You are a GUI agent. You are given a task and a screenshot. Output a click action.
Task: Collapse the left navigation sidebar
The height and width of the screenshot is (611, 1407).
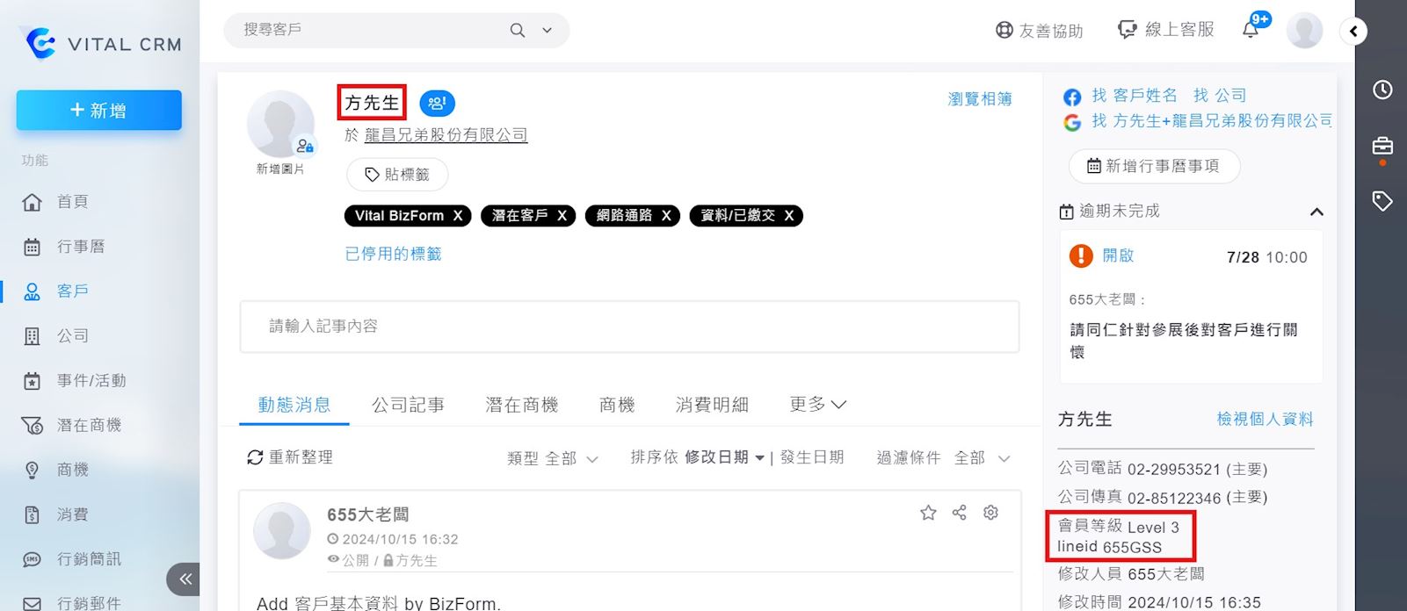[185, 579]
